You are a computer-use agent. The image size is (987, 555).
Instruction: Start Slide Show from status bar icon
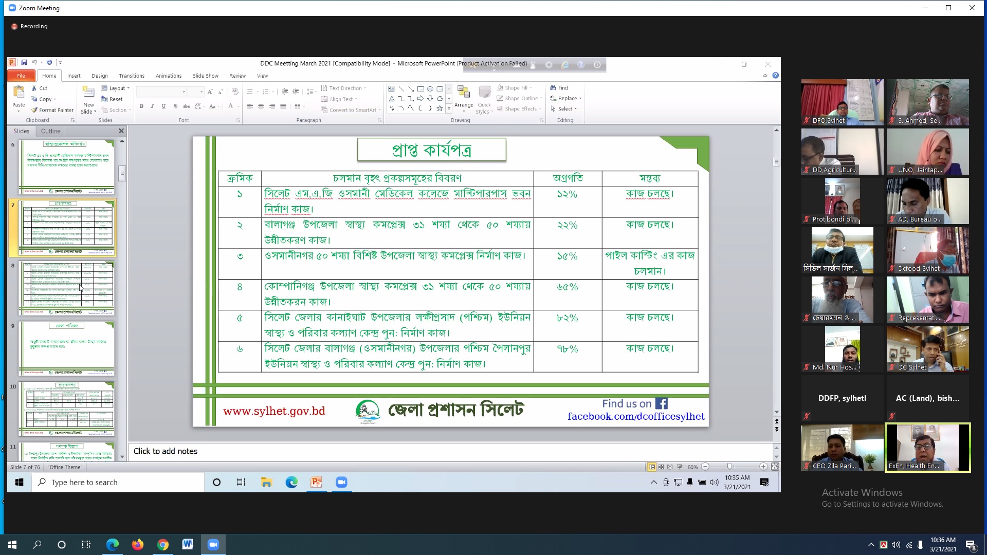tap(680, 467)
